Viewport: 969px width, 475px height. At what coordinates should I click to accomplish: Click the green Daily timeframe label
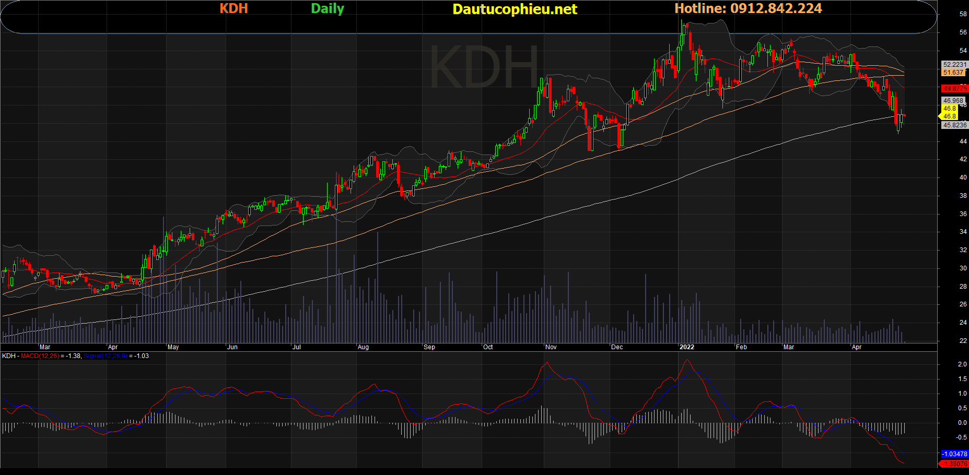328,9
